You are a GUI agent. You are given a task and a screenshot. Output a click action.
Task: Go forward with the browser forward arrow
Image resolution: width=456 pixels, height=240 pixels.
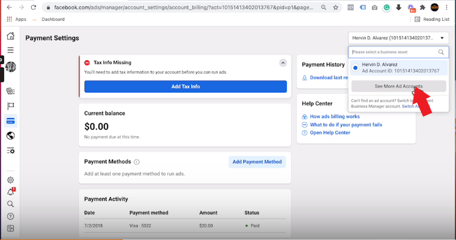pyautogui.click(x=21, y=8)
